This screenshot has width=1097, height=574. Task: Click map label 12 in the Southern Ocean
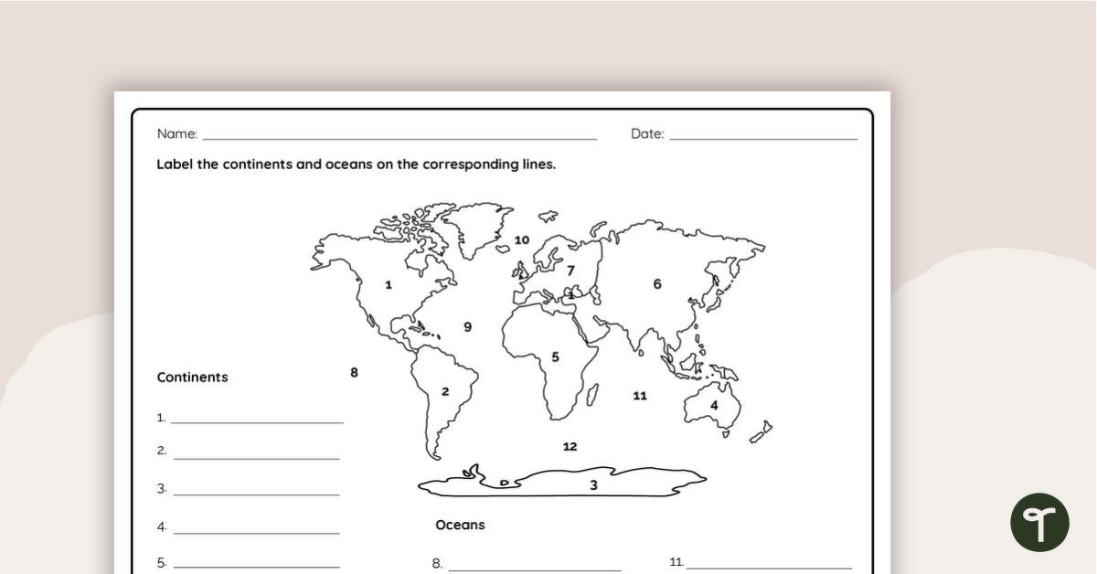(x=570, y=447)
